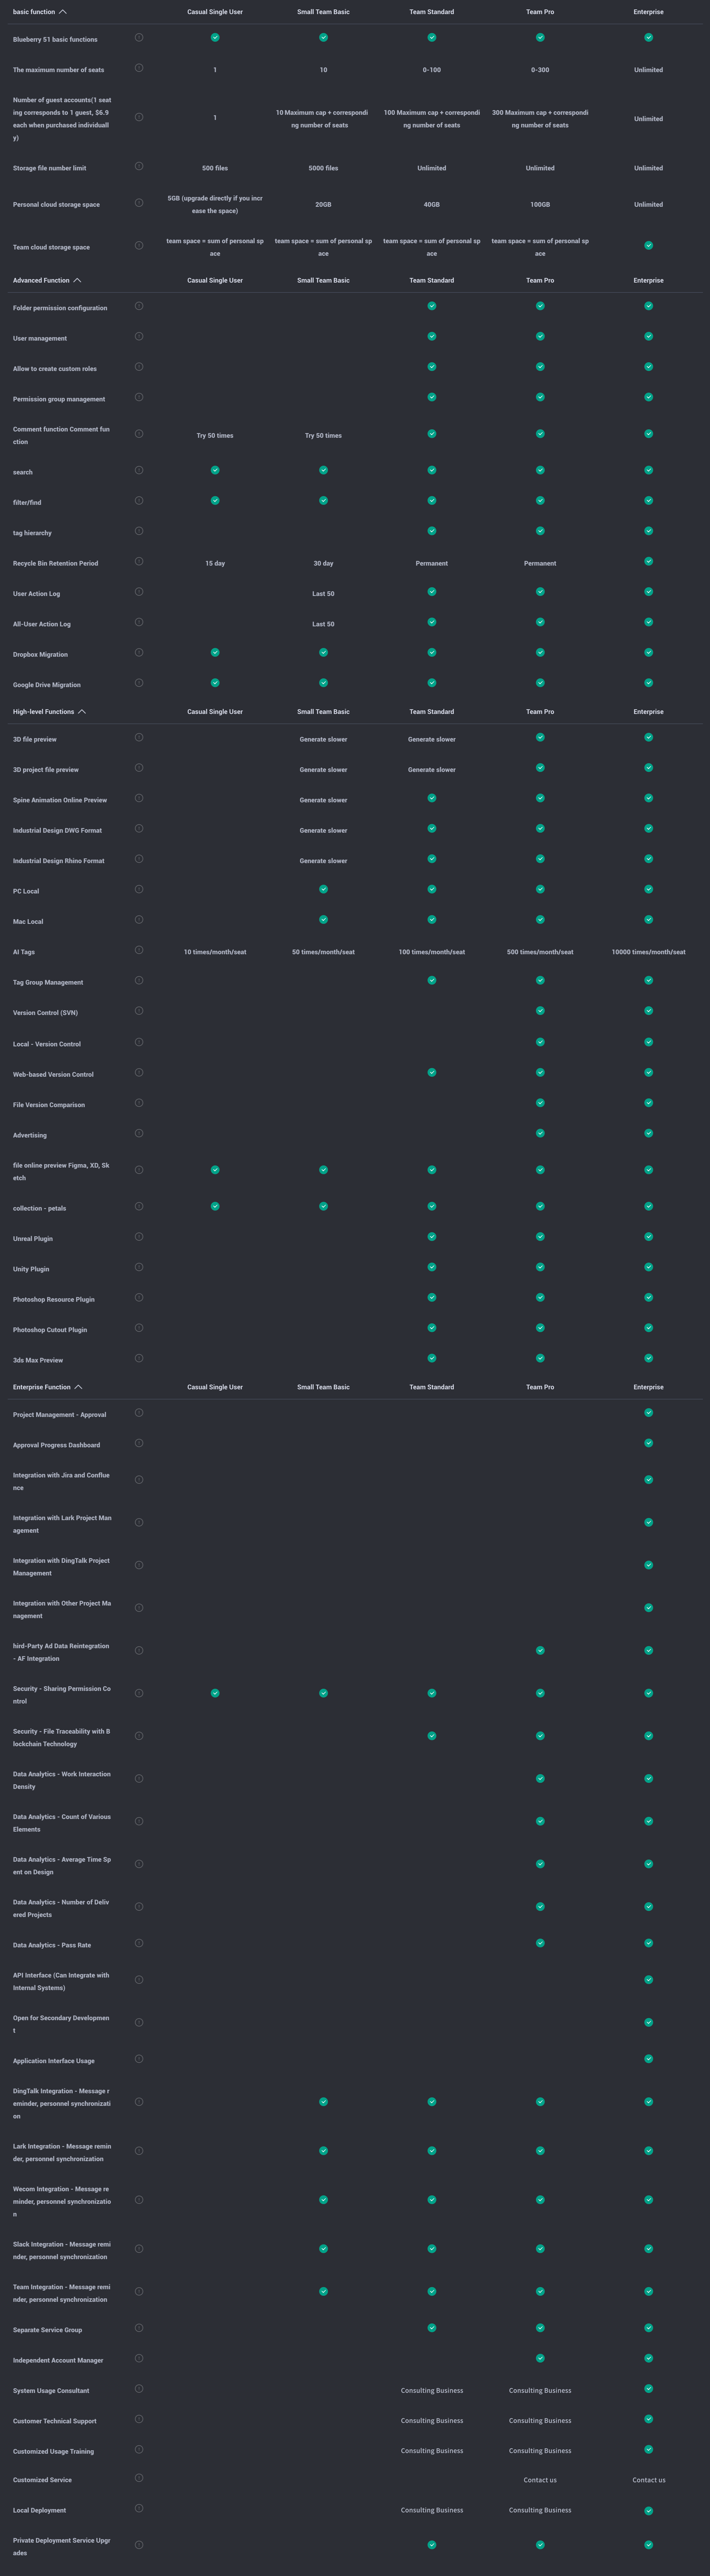
Task: Click Contact us under Team Pro column
Action: 540,2480
